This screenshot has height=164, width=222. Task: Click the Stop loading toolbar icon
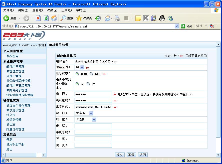coord(38,18)
